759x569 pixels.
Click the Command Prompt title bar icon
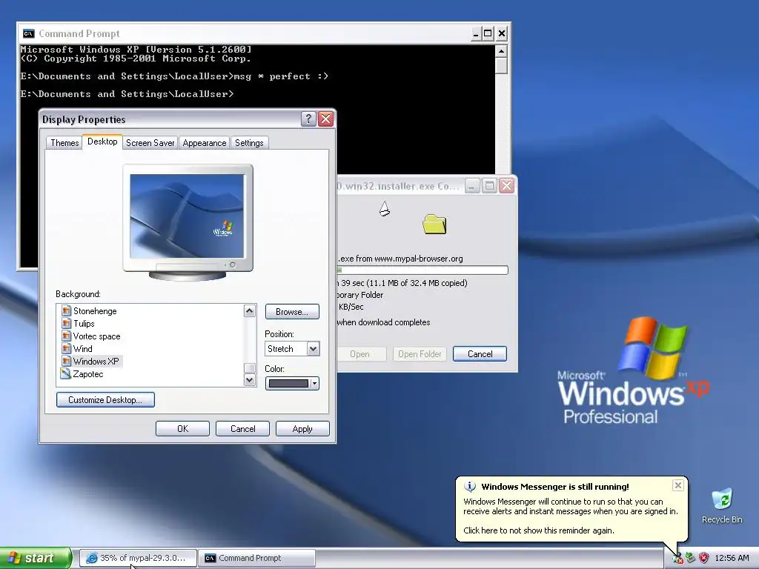click(x=29, y=33)
